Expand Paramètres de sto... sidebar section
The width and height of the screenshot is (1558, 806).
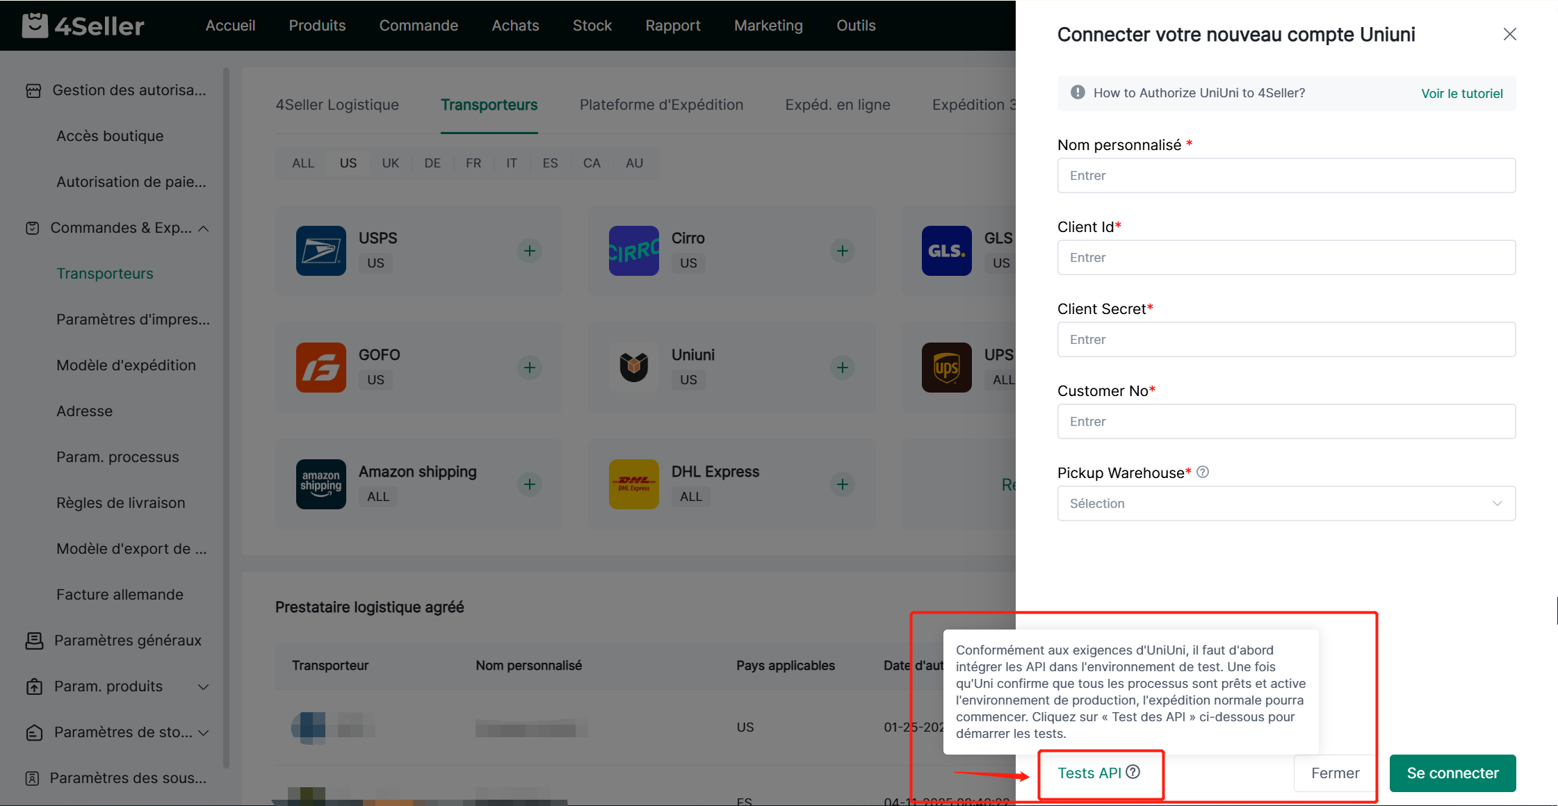tap(204, 732)
